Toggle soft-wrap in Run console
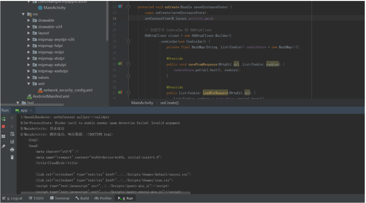Viewport: 366px width, 203px height. click(x=12, y=134)
